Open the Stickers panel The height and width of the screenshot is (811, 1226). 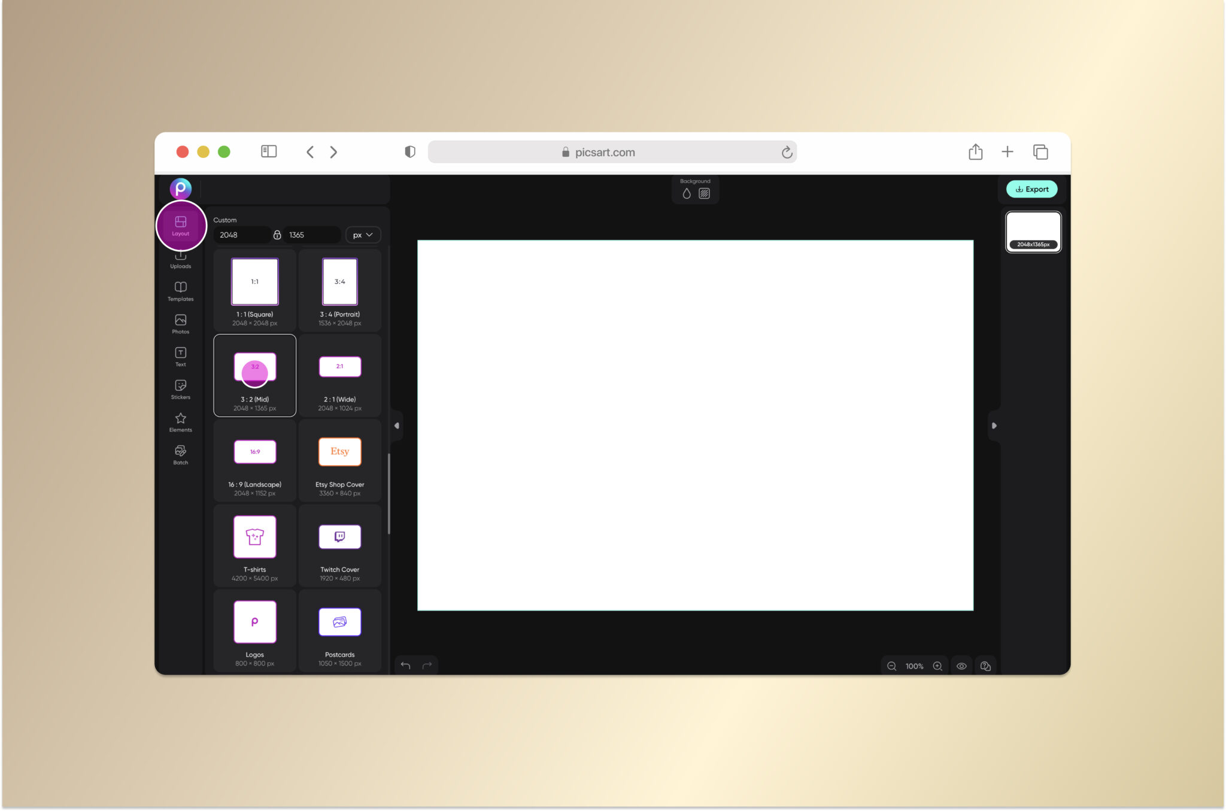[x=180, y=389]
